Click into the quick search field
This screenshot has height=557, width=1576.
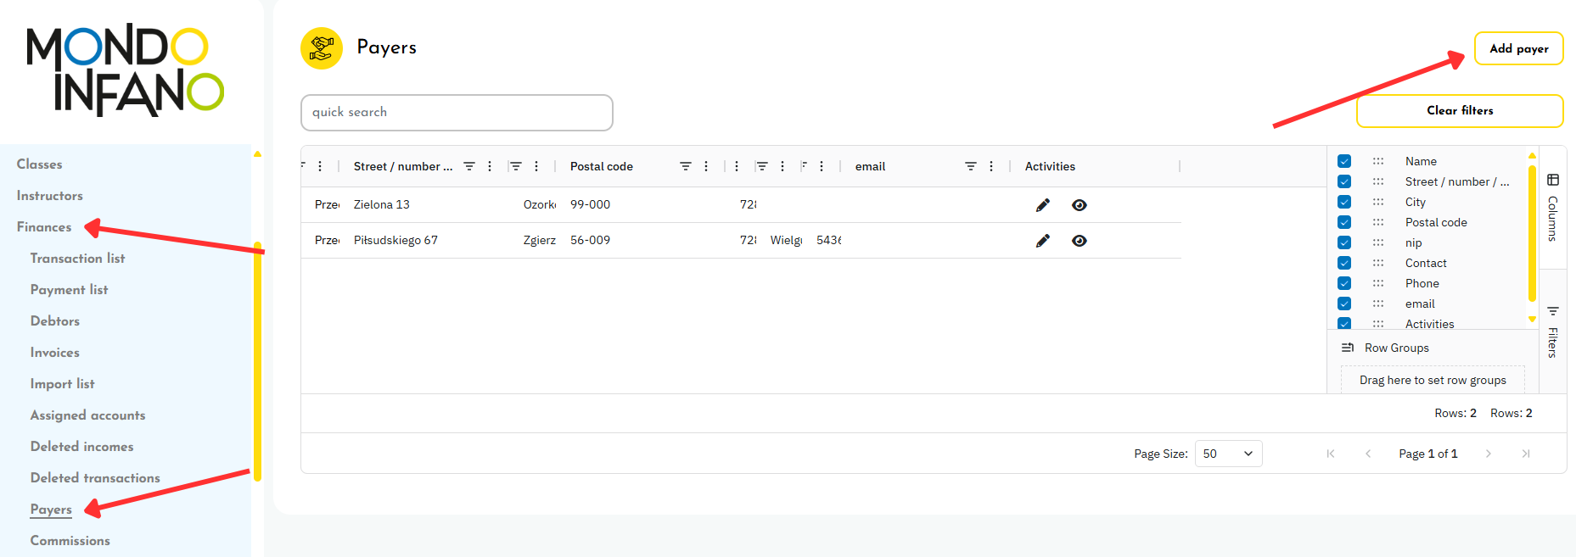(x=457, y=113)
